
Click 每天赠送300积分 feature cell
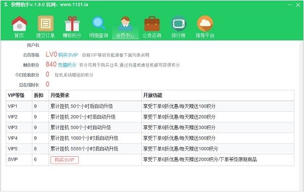(x=218, y=128)
